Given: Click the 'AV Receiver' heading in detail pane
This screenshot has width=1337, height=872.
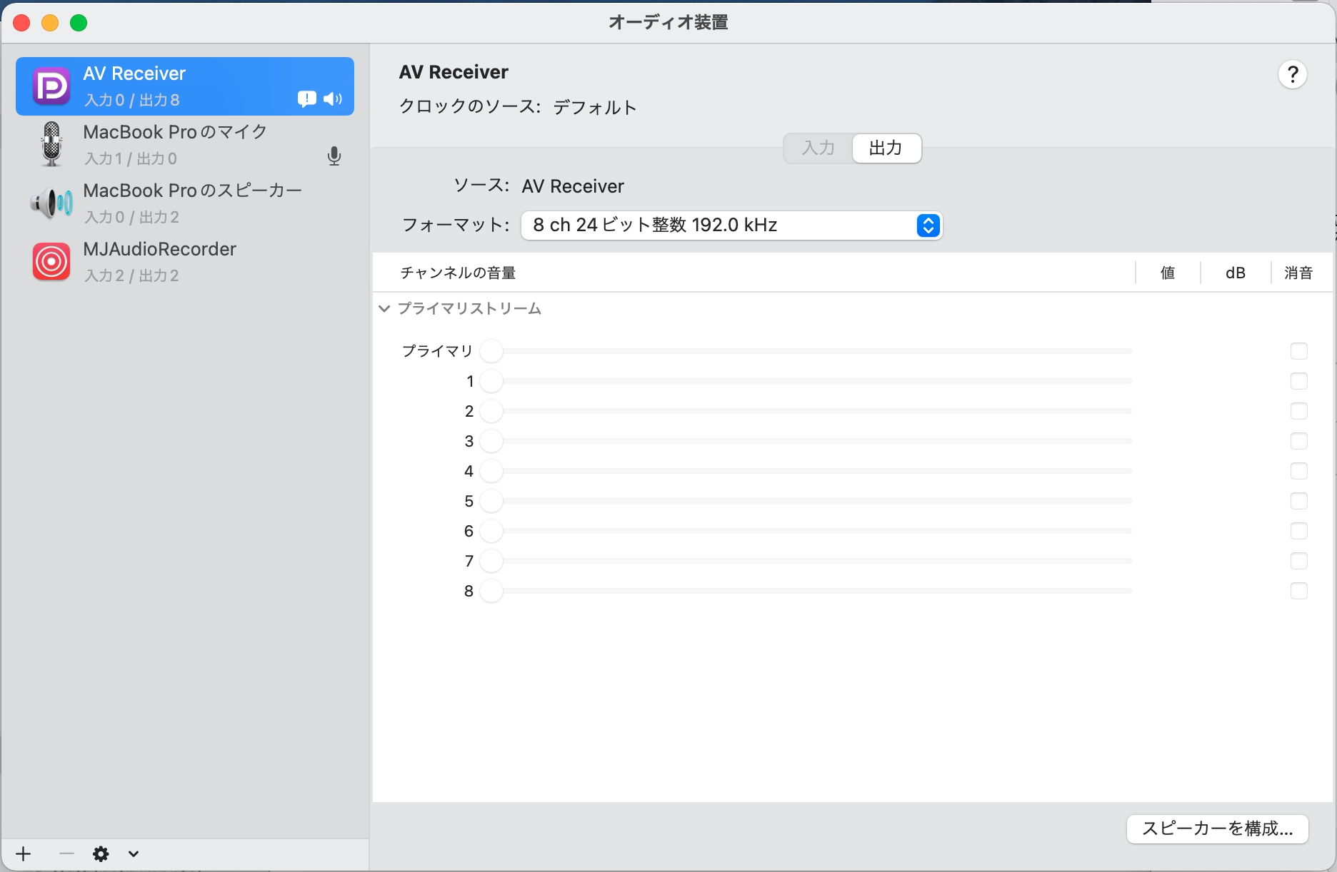Looking at the screenshot, I should [454, 72].
